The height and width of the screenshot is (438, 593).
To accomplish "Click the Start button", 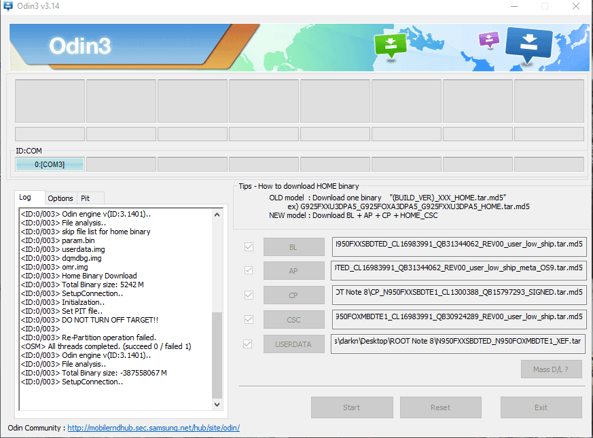I will [x=352, y=407].
